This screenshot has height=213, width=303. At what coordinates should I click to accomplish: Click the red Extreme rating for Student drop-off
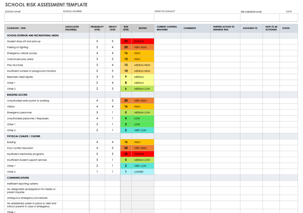coord(143,41)
